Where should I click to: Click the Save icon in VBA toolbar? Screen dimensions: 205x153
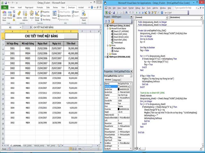click(114, 13)
